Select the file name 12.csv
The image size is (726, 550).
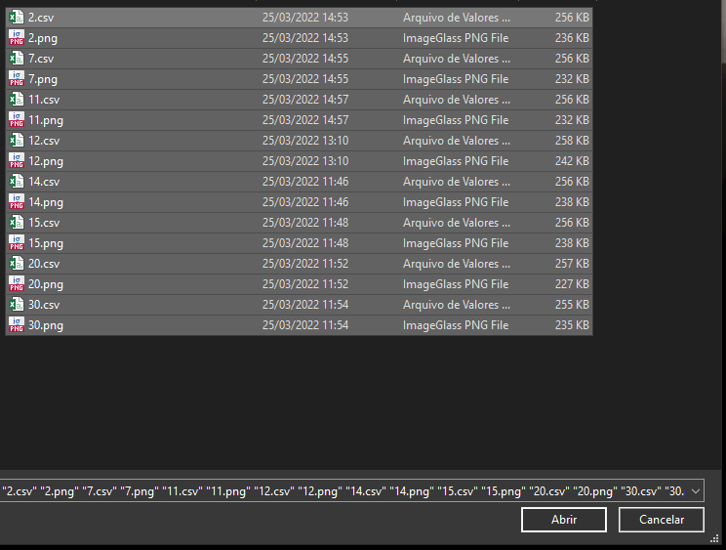(x=44, y=141)
